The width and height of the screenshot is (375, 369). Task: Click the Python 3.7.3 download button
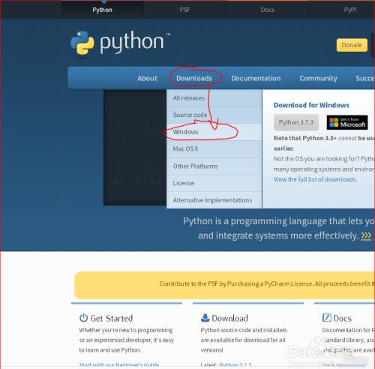296,122
